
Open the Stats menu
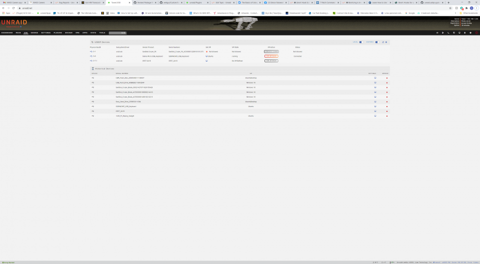coord(94,33)
